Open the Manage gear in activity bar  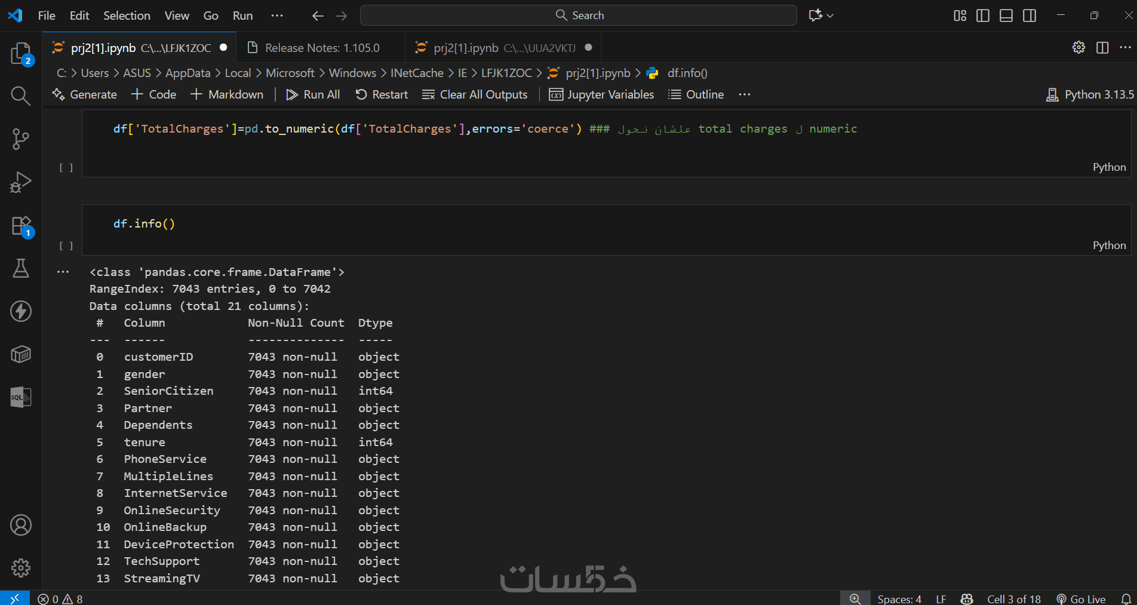(x=21, y=567)
